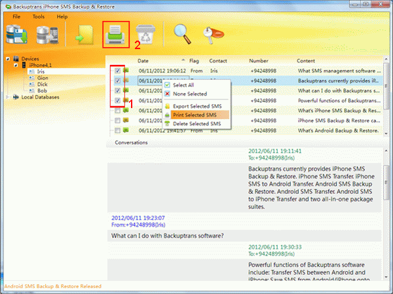This screenshot has height=294, width=393.
Task: Click the contact card icon beside Dick
Action: point(32,84)
